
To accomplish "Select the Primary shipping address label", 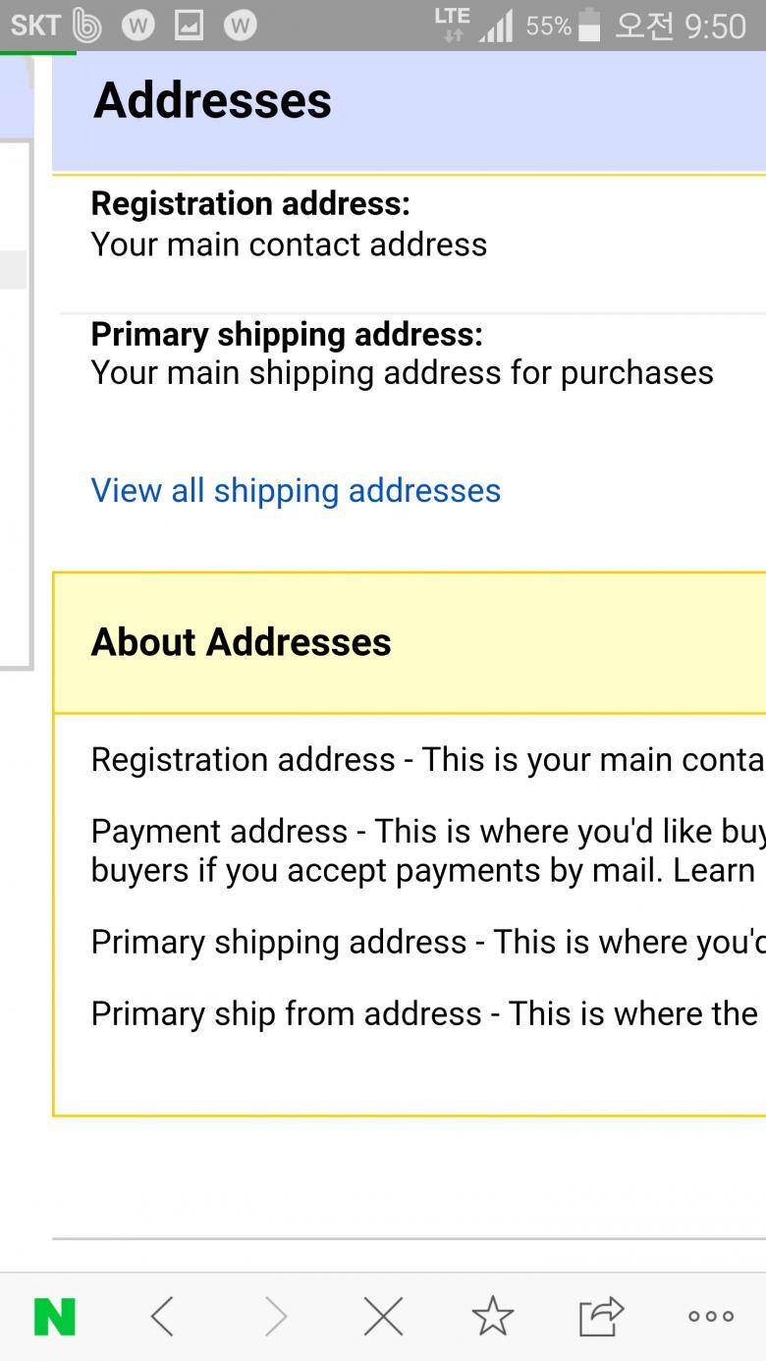I will [x=287, y=335].
